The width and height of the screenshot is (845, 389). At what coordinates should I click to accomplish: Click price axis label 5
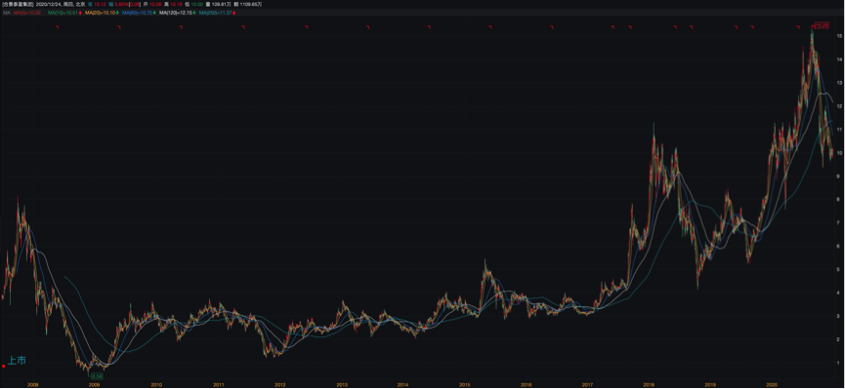[839, 269]
